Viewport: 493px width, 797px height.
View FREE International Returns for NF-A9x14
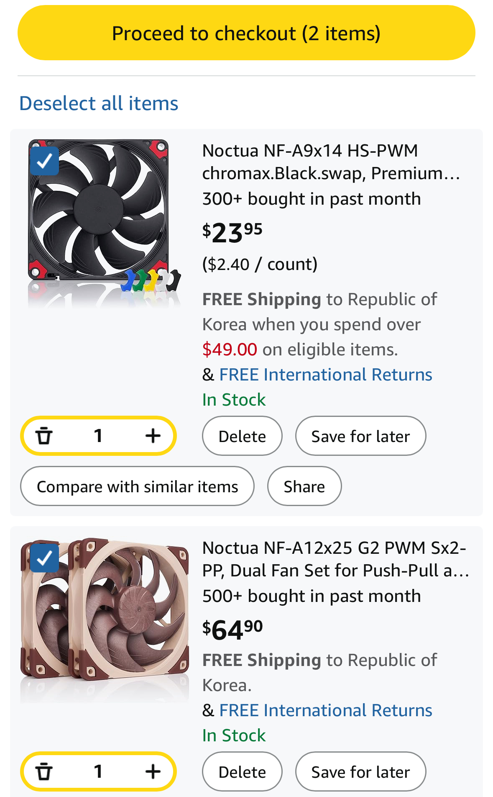pos(326,375)
